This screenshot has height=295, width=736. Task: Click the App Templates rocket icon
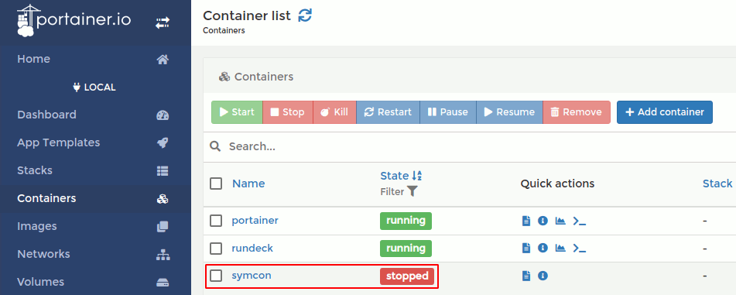163,142
